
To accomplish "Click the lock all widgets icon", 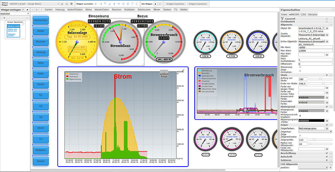I will click(155, 4).
